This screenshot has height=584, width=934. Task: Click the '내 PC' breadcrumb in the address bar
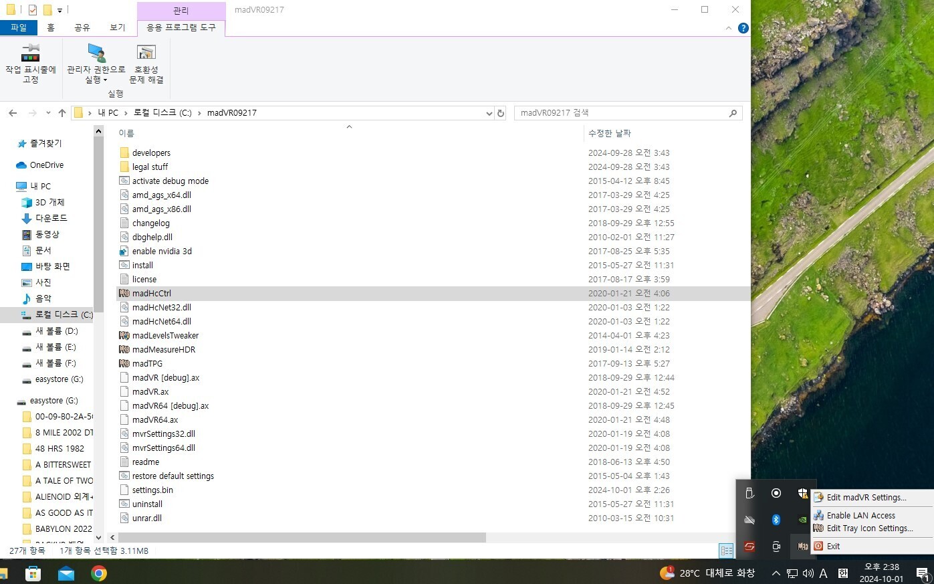[x=108, y=113]
